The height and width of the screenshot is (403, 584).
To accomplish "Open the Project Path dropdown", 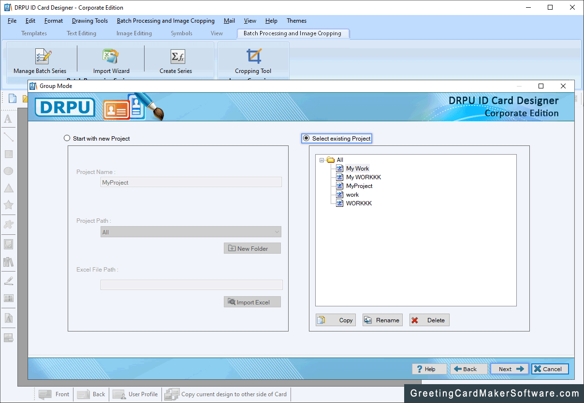I will point(190,232).
